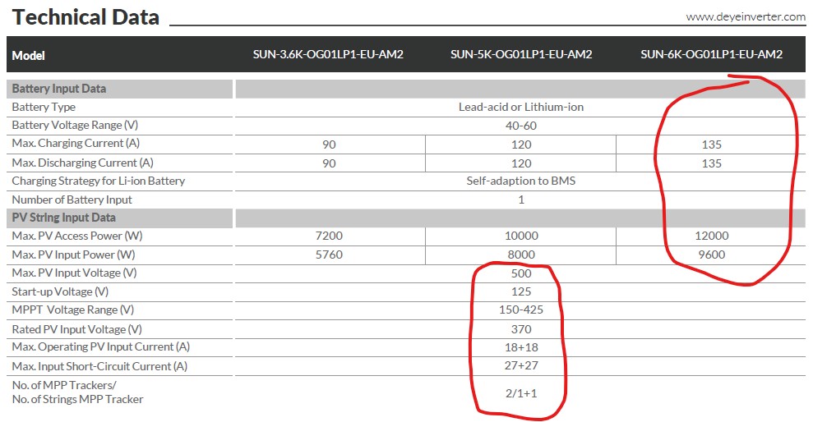Click the www.deyeinverter.com website link
813x422 pixels.
746,16
